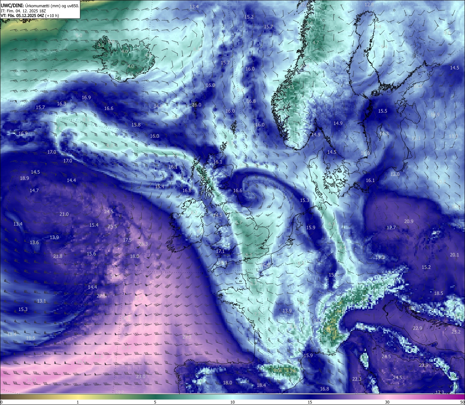Click the 12.0 map value
The image size is (465, 405).
click(395, 174)
